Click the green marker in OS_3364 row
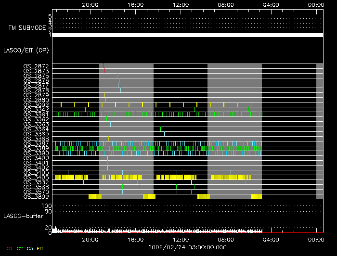This screenshot has height=256, width=337. 160,129
